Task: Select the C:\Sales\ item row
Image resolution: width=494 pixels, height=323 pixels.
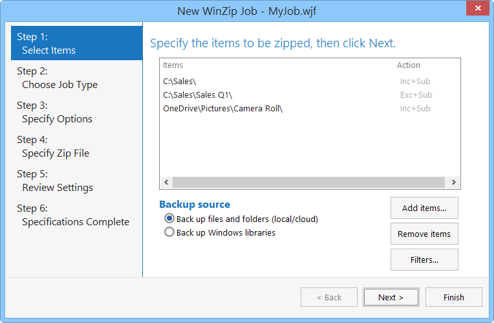Action: coord(310,82)
